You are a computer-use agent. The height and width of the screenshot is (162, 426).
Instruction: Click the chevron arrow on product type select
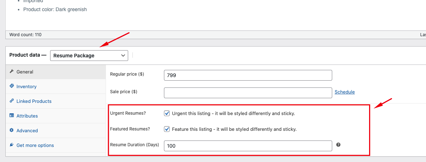tap(123, 56)
